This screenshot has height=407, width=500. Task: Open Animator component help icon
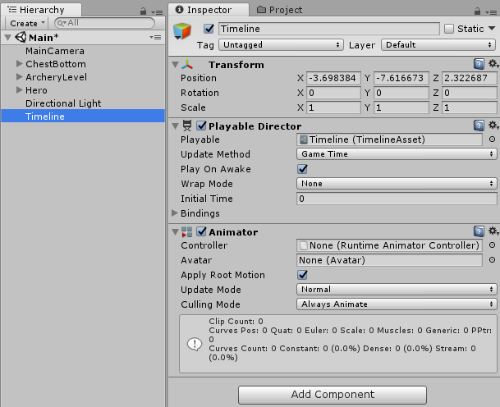(x=479, y=231)
